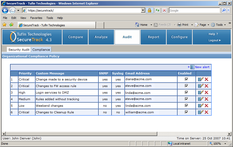Open Favorites Center star icon
The width and height of the screenshot is (233, 147).
pos(4,24)
